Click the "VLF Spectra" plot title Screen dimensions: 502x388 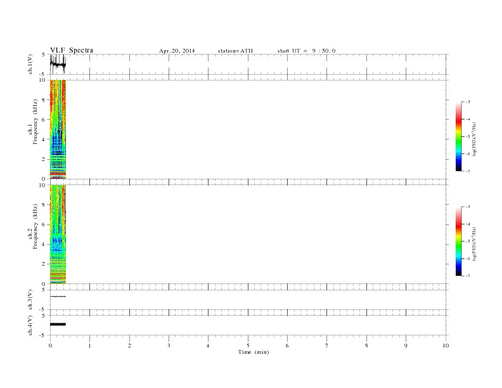(72, 50)
